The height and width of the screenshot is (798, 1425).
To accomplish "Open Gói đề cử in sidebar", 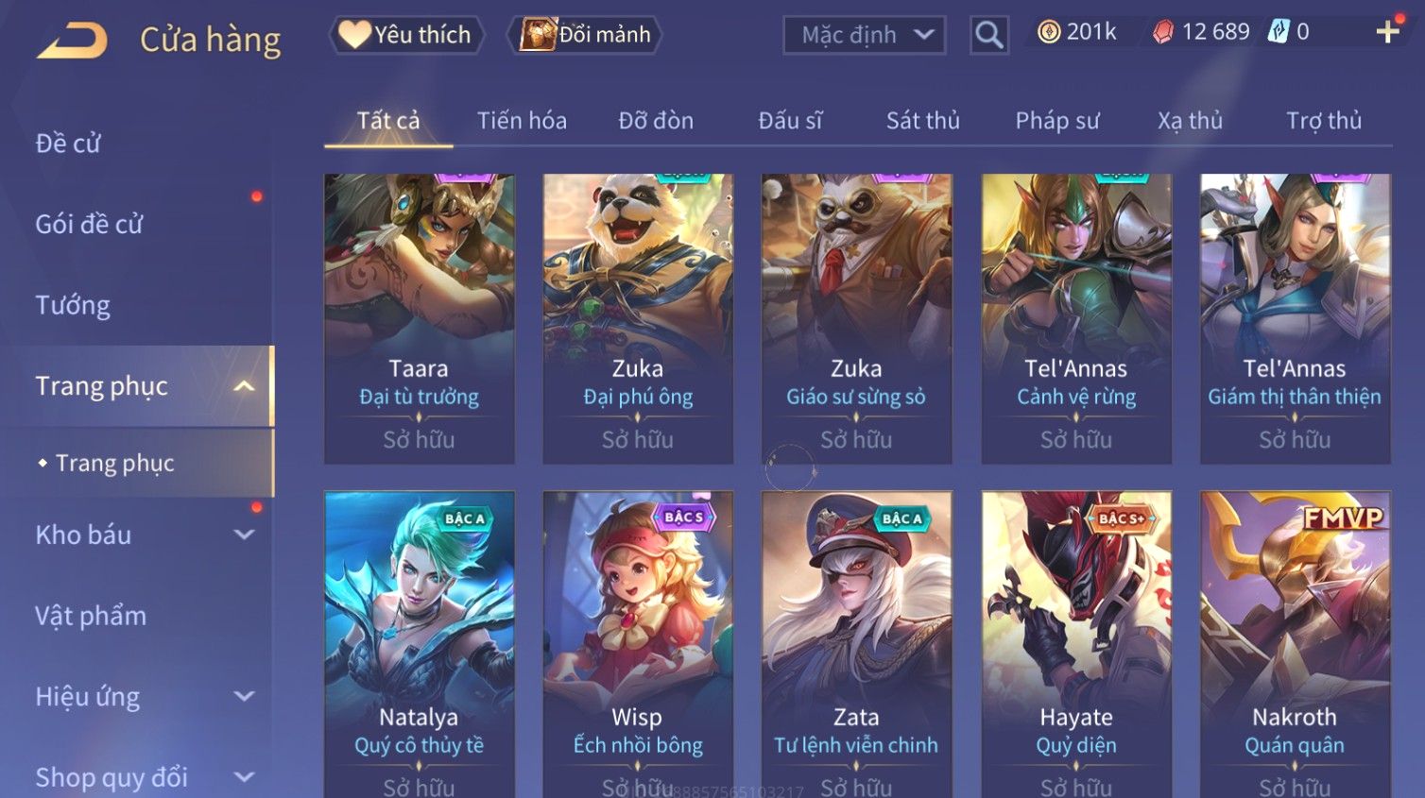I will tap(89, 224).
